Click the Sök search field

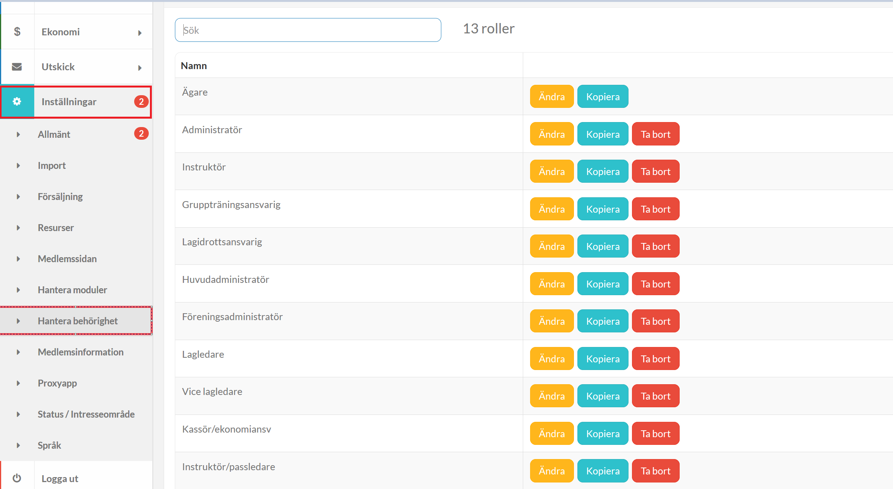308,30
